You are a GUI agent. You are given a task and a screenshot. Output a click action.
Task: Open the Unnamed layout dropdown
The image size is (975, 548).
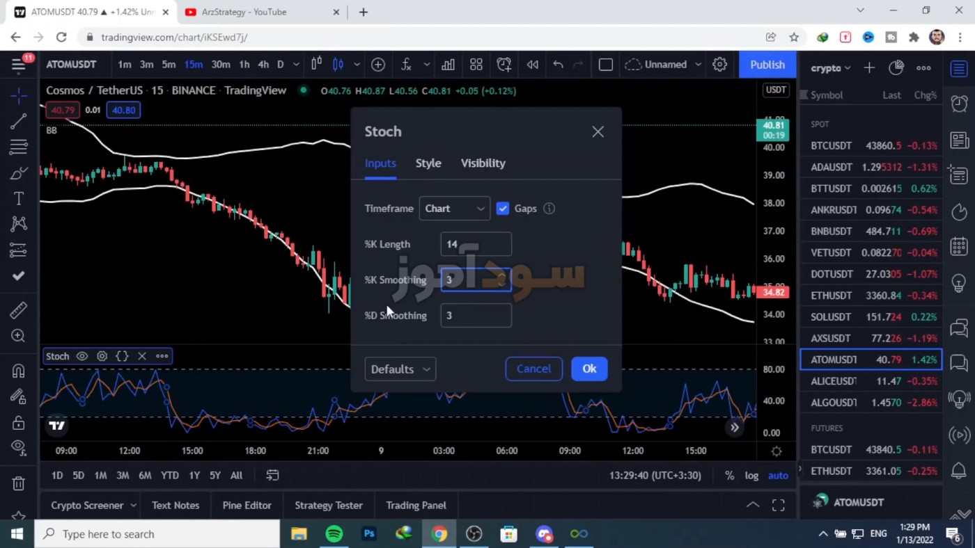click(664, 65)
